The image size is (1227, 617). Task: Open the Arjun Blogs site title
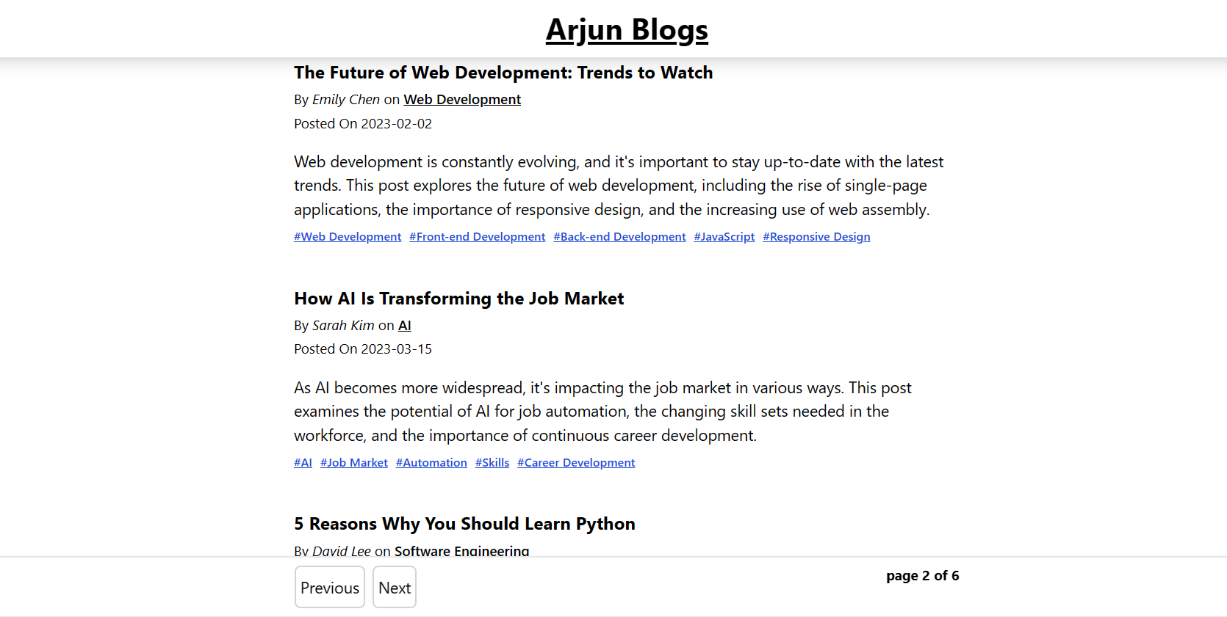point(627,30)
